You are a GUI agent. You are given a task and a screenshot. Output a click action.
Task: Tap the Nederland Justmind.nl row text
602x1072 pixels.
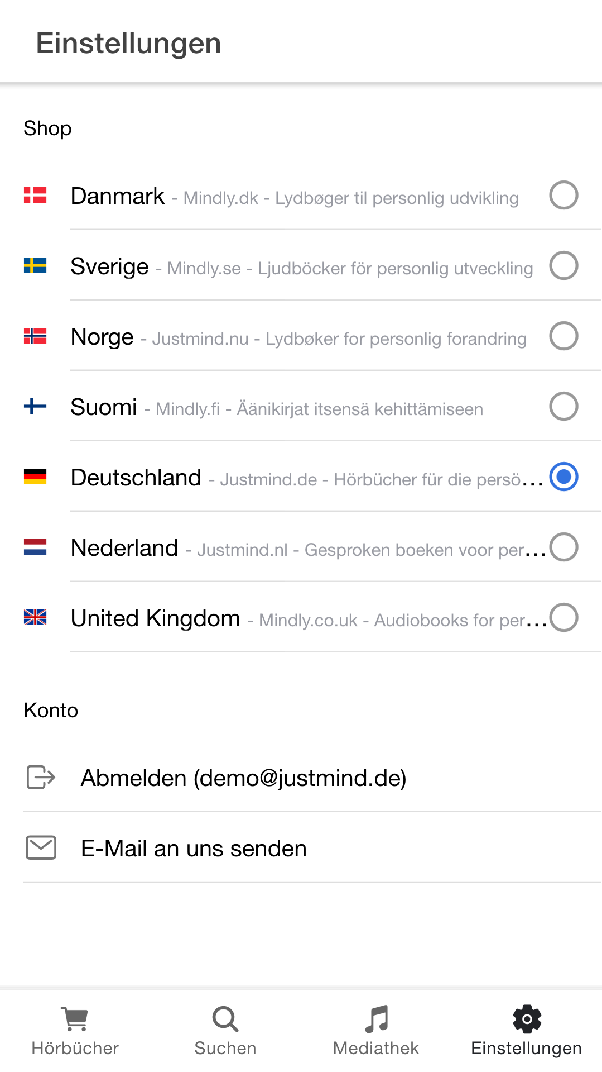tap(308, 548)
